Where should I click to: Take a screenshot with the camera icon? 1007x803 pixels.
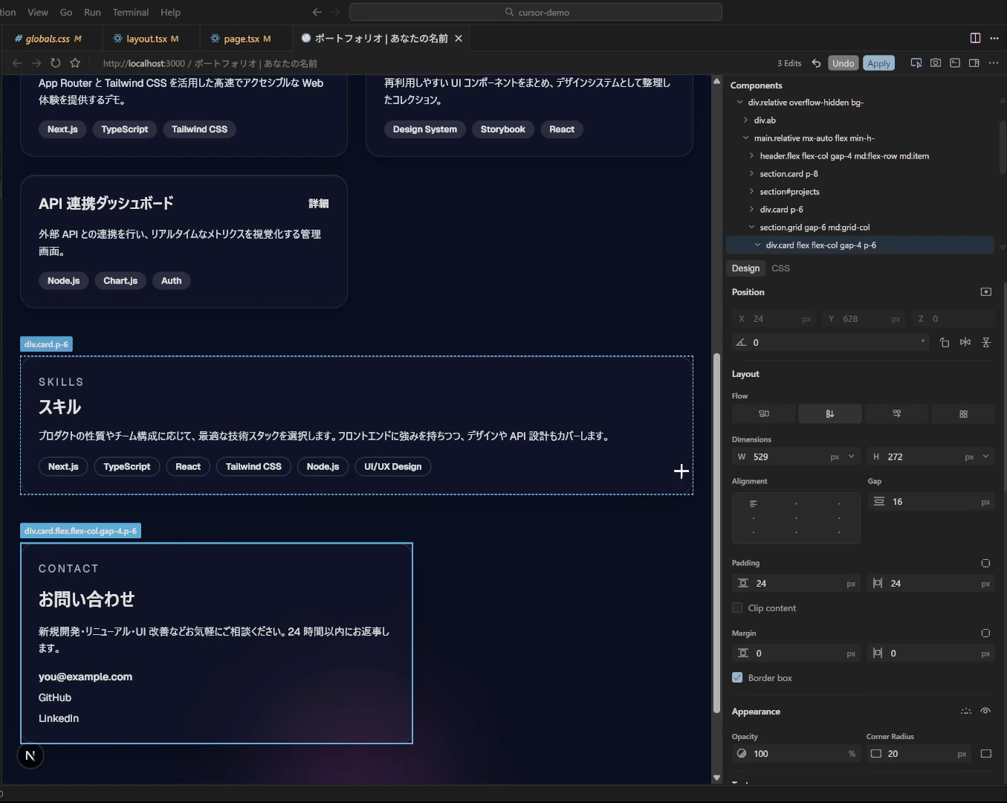[936, 63]
